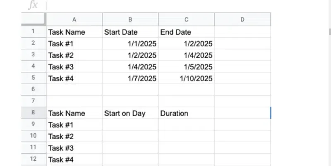331x166 pixels.
Task: Select cell with Task #1 start date 1/1/2025
Action: (x=130, y=43)
